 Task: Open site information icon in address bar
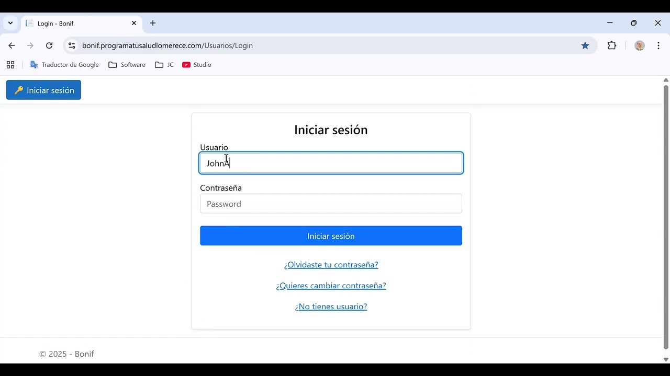click(x=72, y=45)
